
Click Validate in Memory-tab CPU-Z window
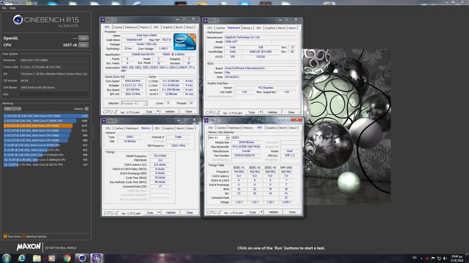tap(171, 213)
